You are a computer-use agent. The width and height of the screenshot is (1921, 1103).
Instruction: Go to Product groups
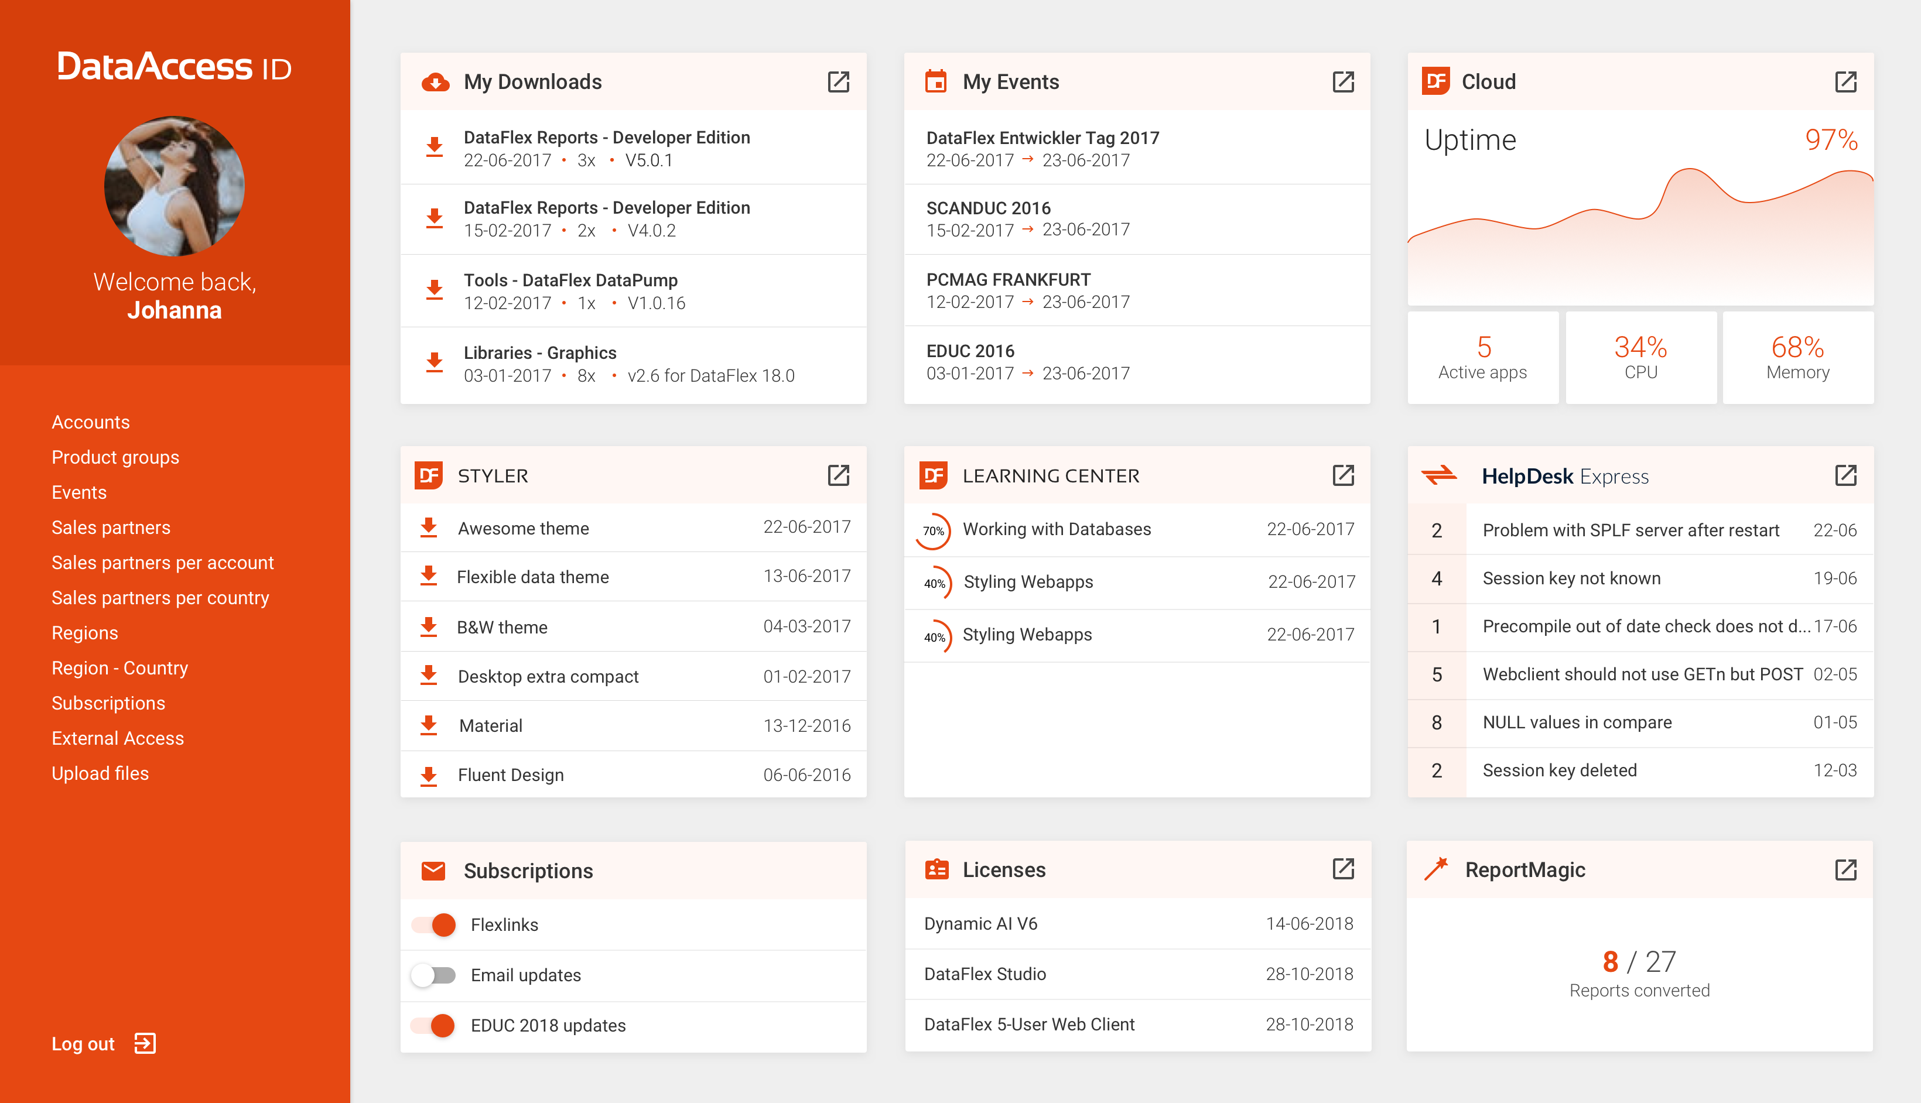(115, 458)
